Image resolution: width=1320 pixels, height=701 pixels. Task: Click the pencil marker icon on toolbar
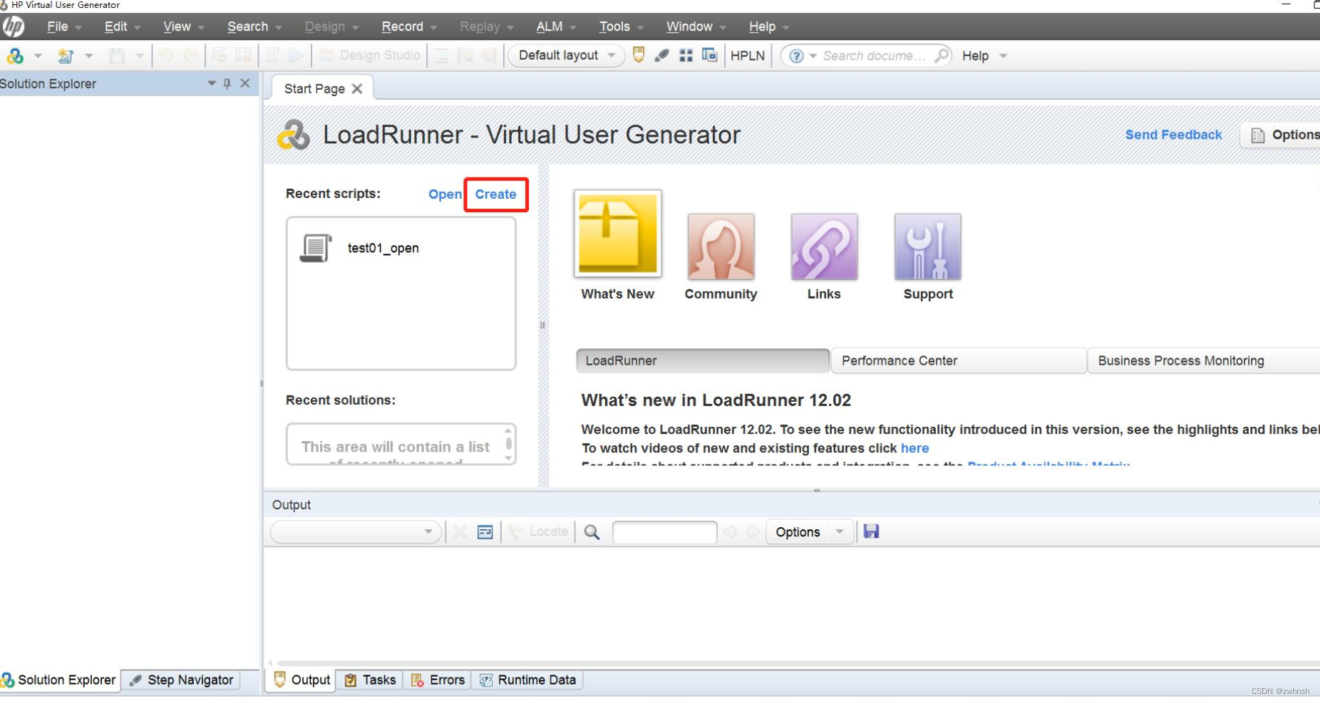click(x=662, y=55)
